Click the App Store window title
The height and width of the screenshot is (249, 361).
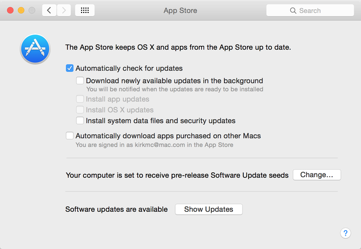tap(180, 11)
